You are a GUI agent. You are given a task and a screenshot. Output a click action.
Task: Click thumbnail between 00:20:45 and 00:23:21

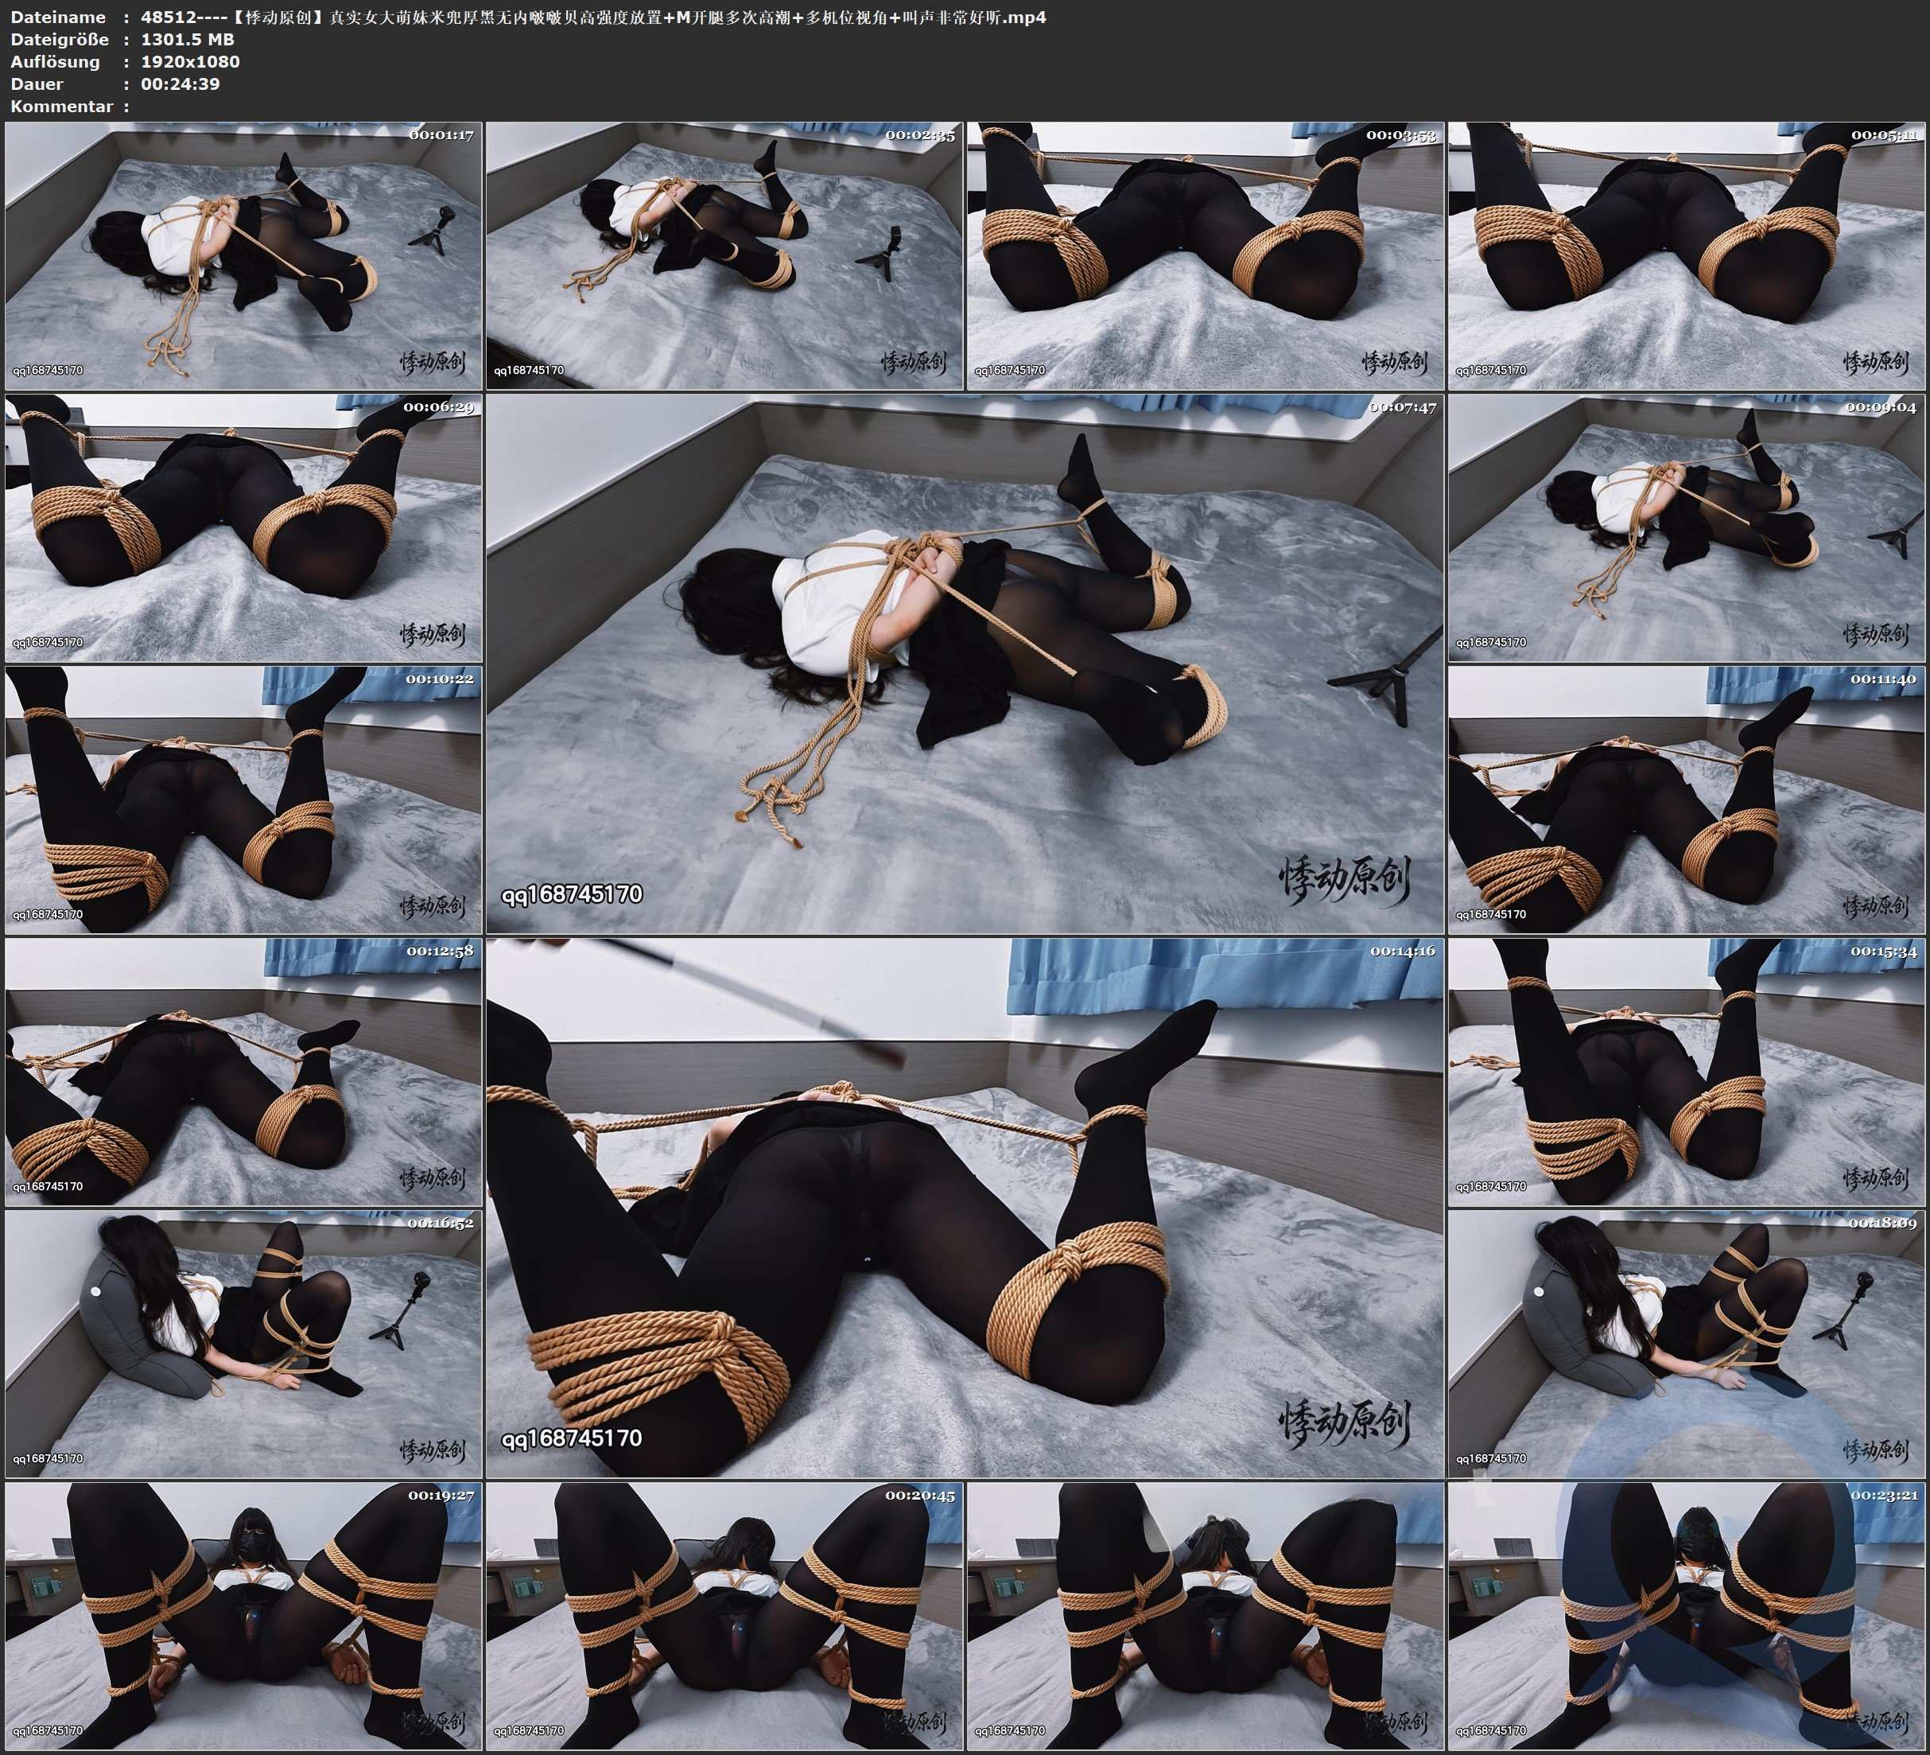click(1204, 1616)
